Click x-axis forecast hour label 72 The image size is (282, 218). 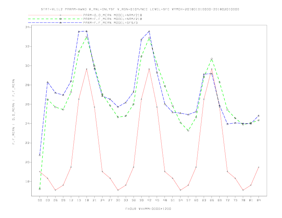pyautogui.click(x=227, y=200)
